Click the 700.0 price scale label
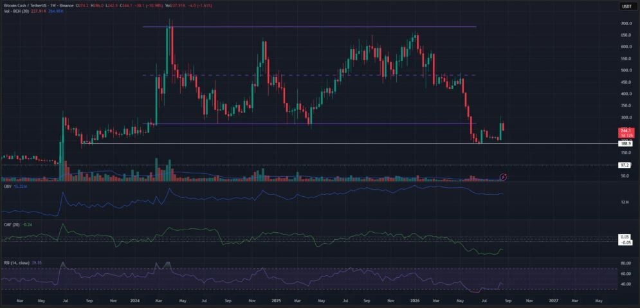 [x=625, y=24]
